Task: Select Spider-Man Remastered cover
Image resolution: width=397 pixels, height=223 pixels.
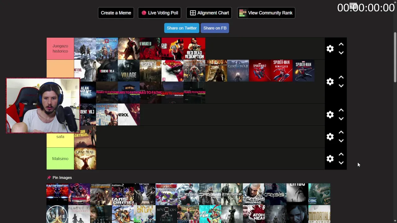Action: coord(282,71)
